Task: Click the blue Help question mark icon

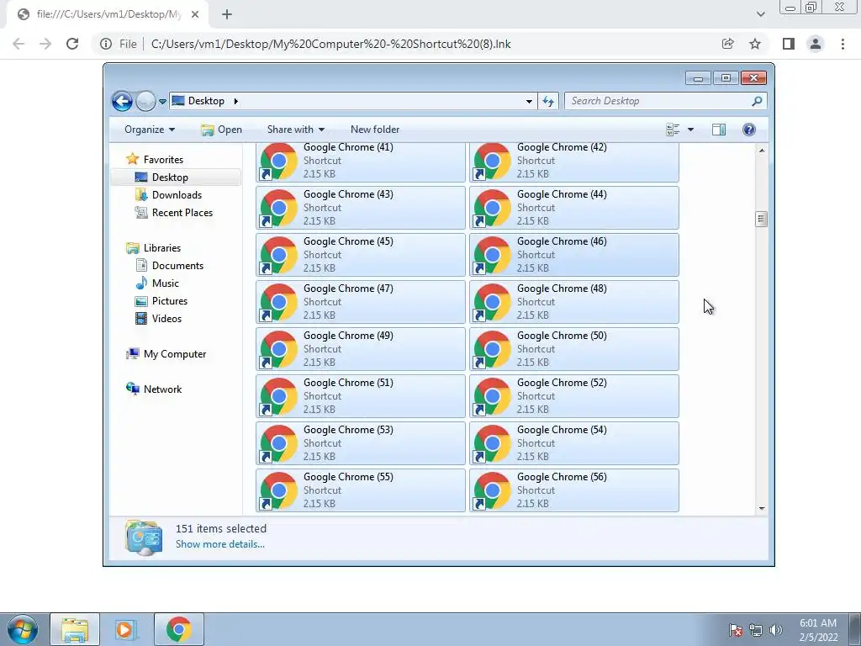Action: [x=749, y=130]
